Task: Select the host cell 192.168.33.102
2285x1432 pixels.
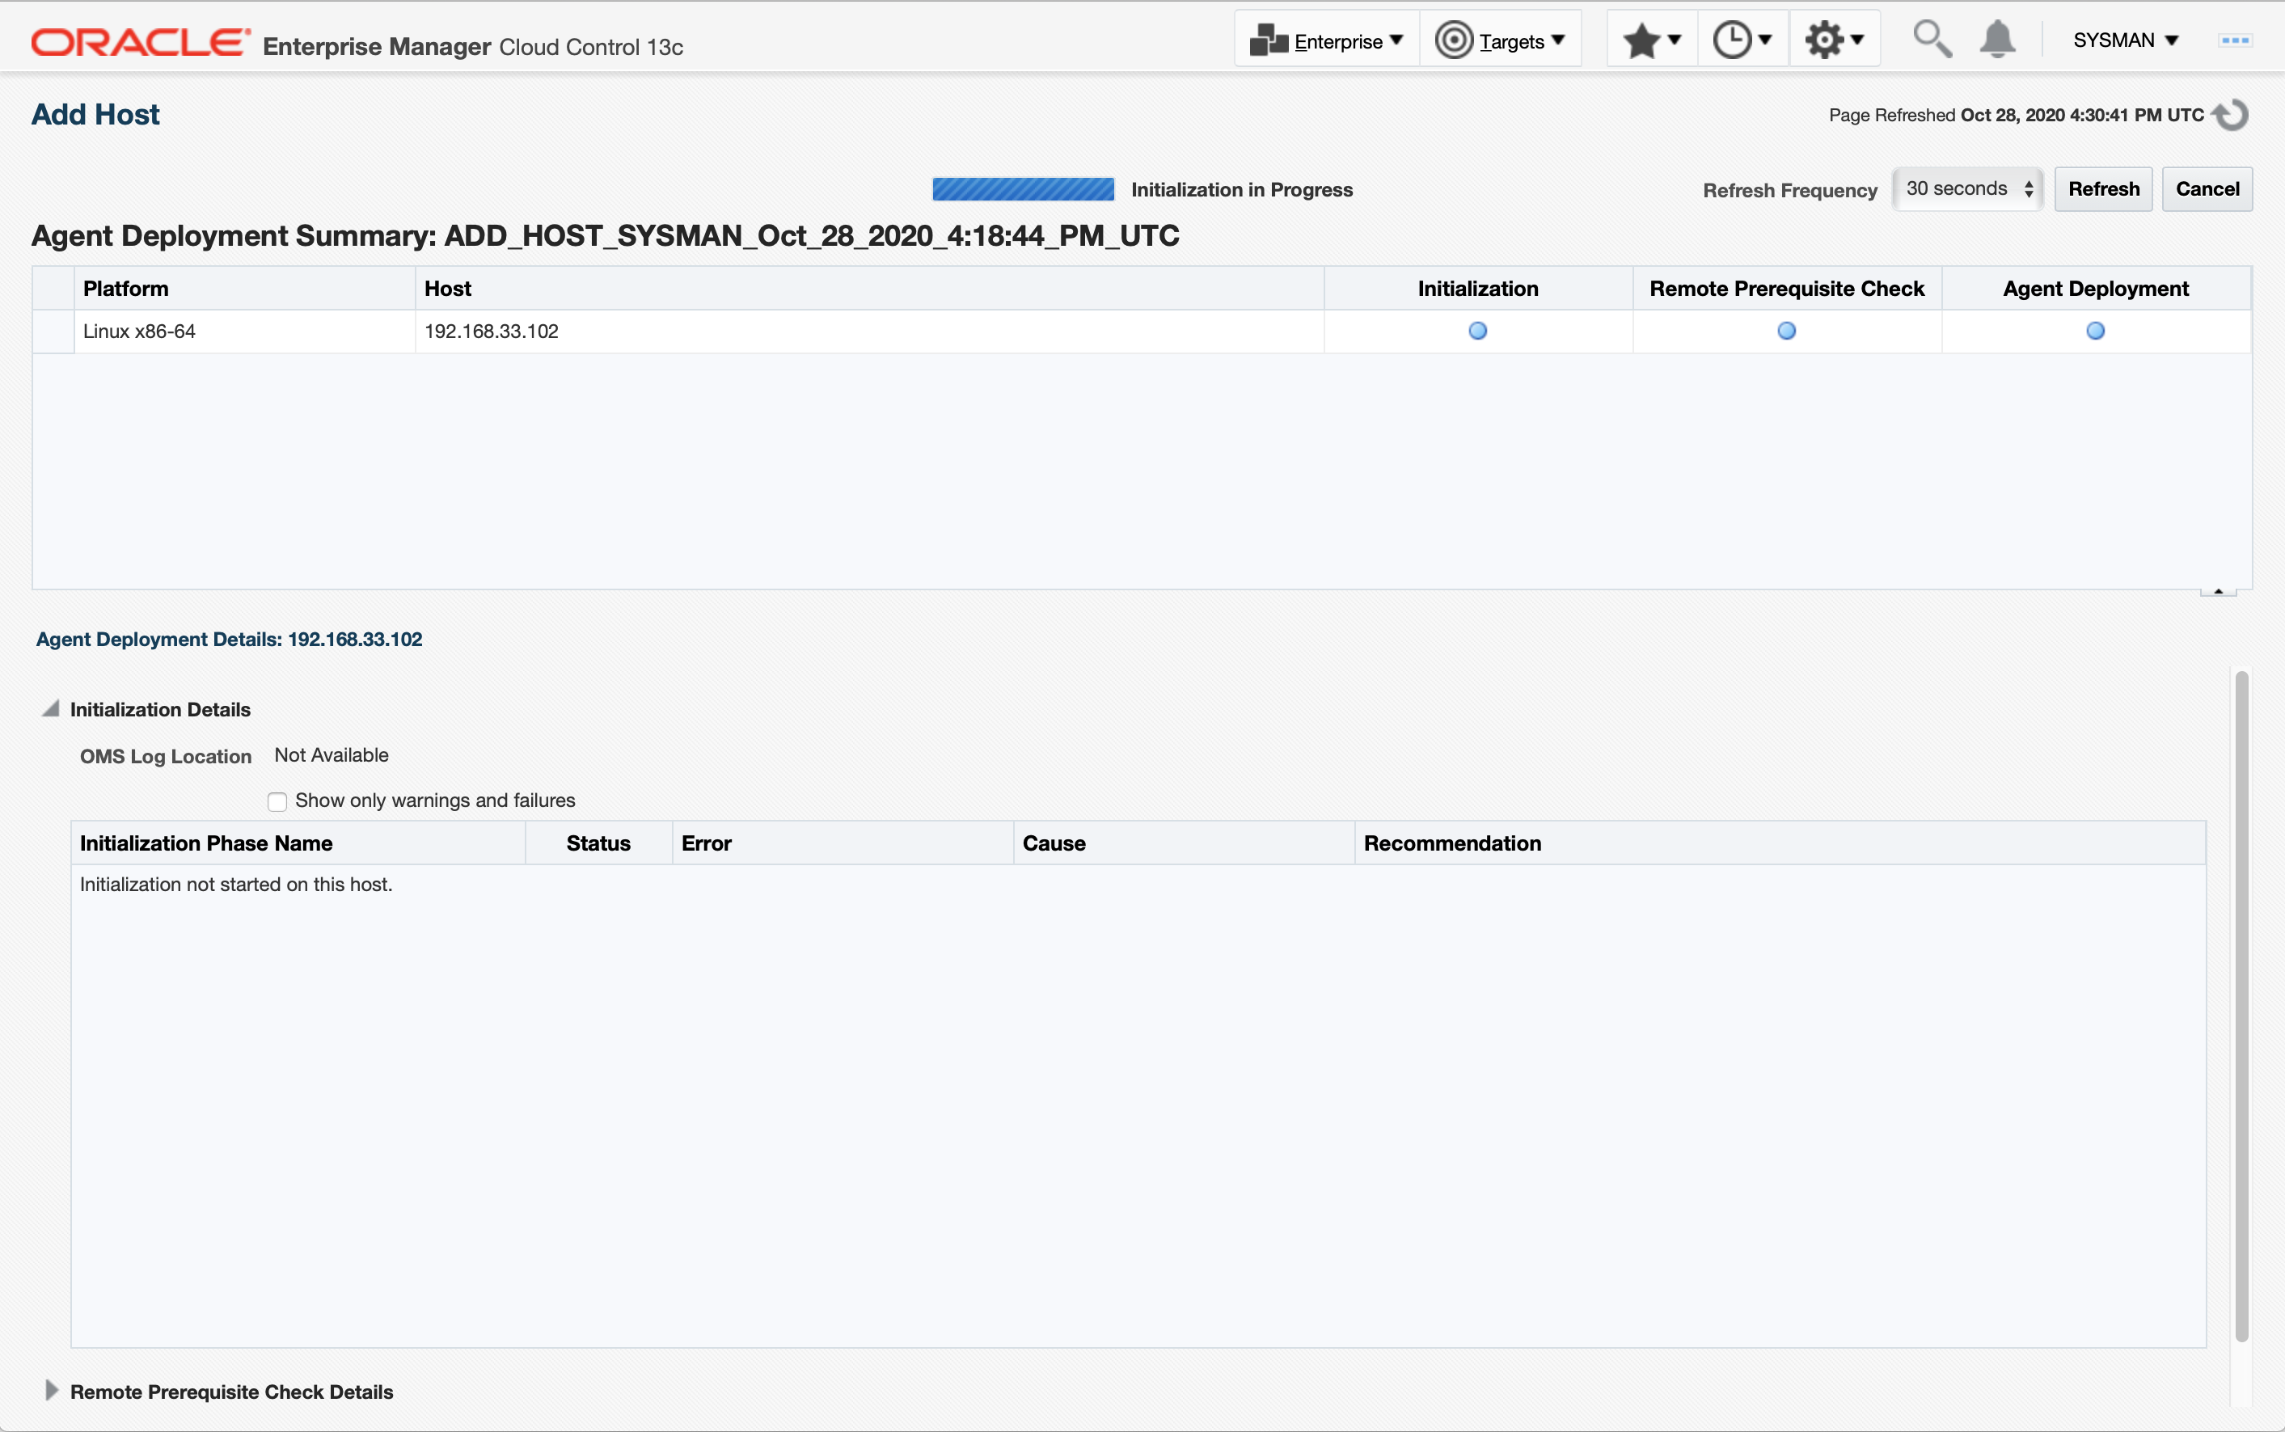Action: click(869, 332)
